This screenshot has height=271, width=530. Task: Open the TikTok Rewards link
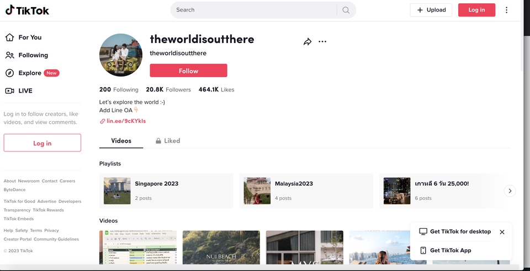[x=49, y=210]
